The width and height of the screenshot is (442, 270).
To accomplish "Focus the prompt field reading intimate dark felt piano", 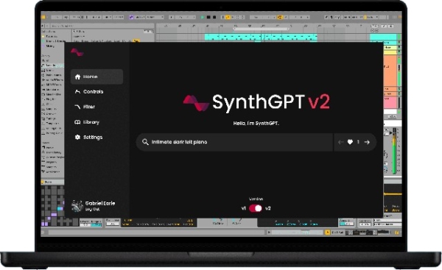I will click(x=234, y=142).
